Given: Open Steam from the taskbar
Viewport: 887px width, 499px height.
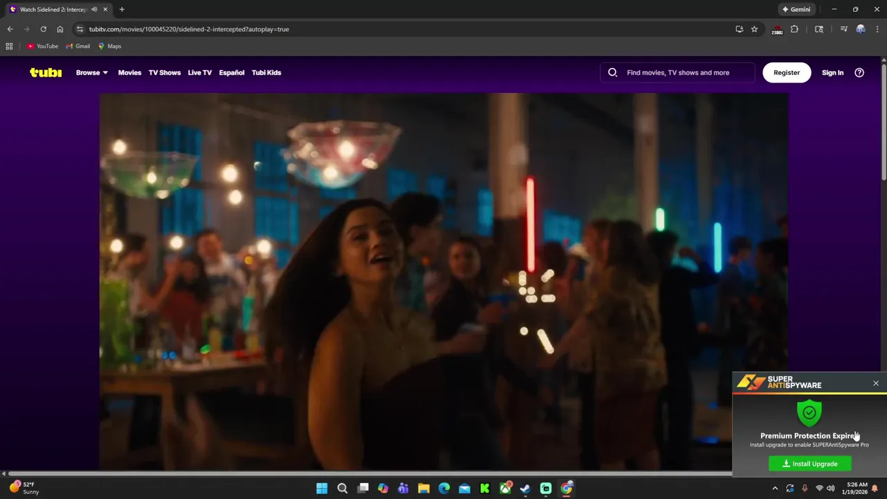Looking at the screenshot, I should click(x=525, y=489).
